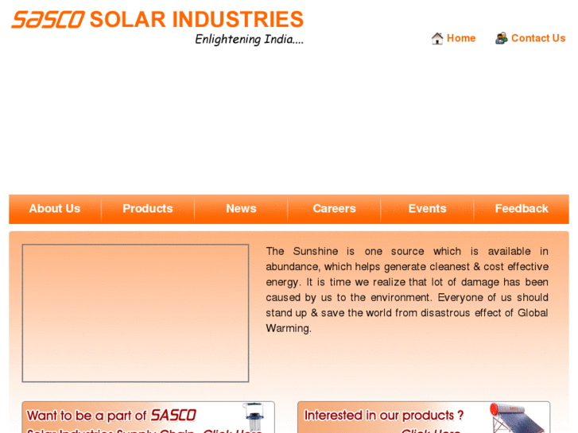Click the paragraph starting 'The Sunshine is one source'
This screenshot has width=578, height=433.
point(407,290)
